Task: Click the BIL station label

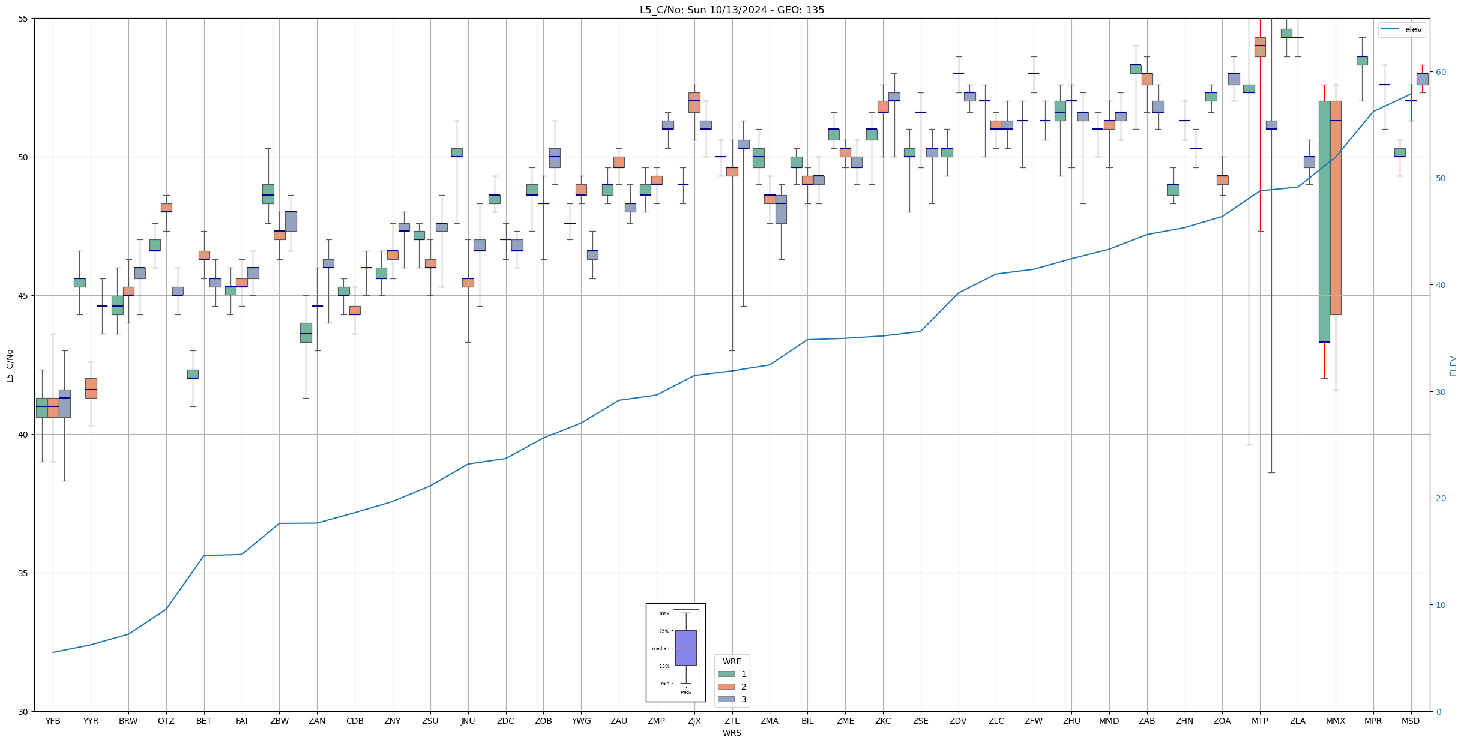Action: (x=807, y=721)
